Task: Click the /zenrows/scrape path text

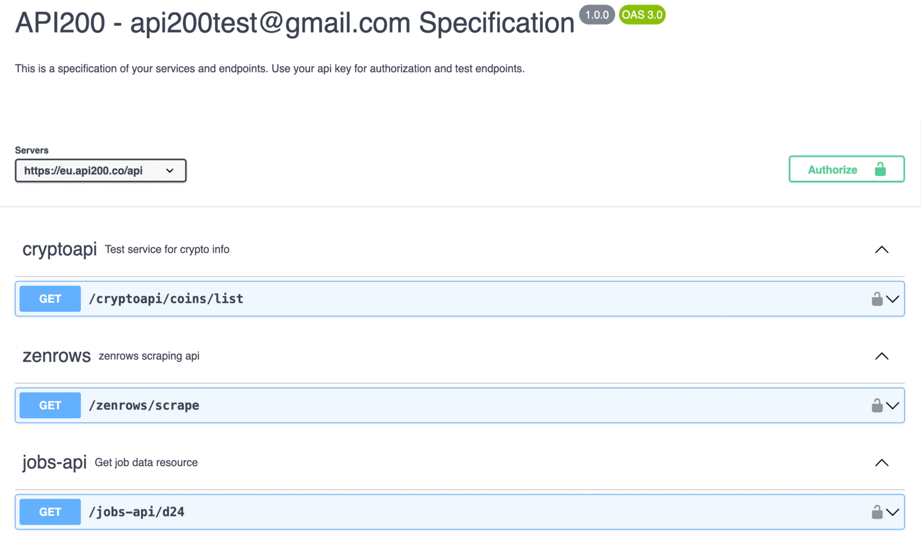Action: [x=144, y=405]
